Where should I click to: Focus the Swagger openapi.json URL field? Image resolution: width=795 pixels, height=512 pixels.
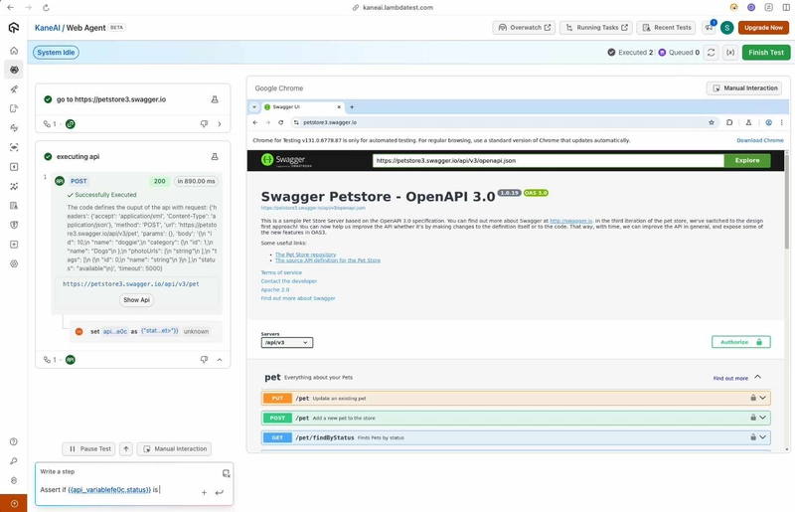click(x=549, y=160)
